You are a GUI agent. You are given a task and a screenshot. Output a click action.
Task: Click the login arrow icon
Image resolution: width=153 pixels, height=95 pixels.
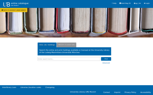[145, 3]
